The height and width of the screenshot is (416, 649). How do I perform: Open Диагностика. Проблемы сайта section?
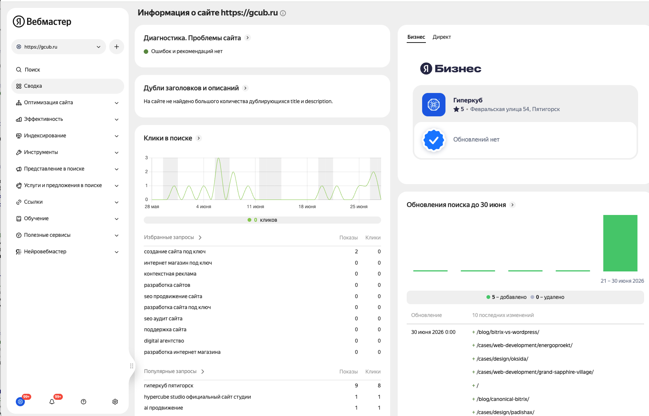click(x=192, y=38)
